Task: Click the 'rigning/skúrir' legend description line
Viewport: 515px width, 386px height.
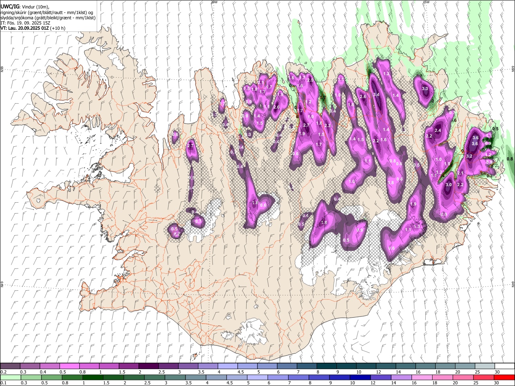Action: click(x=47, y=12)
